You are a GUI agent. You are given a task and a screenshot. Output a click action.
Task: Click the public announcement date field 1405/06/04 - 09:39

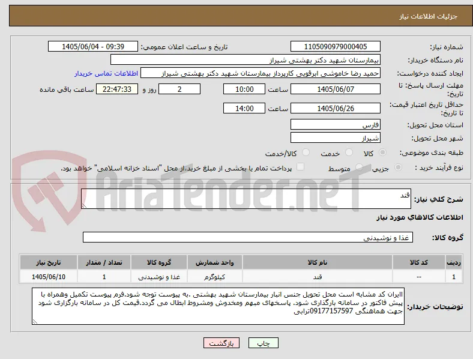(93, 46)
